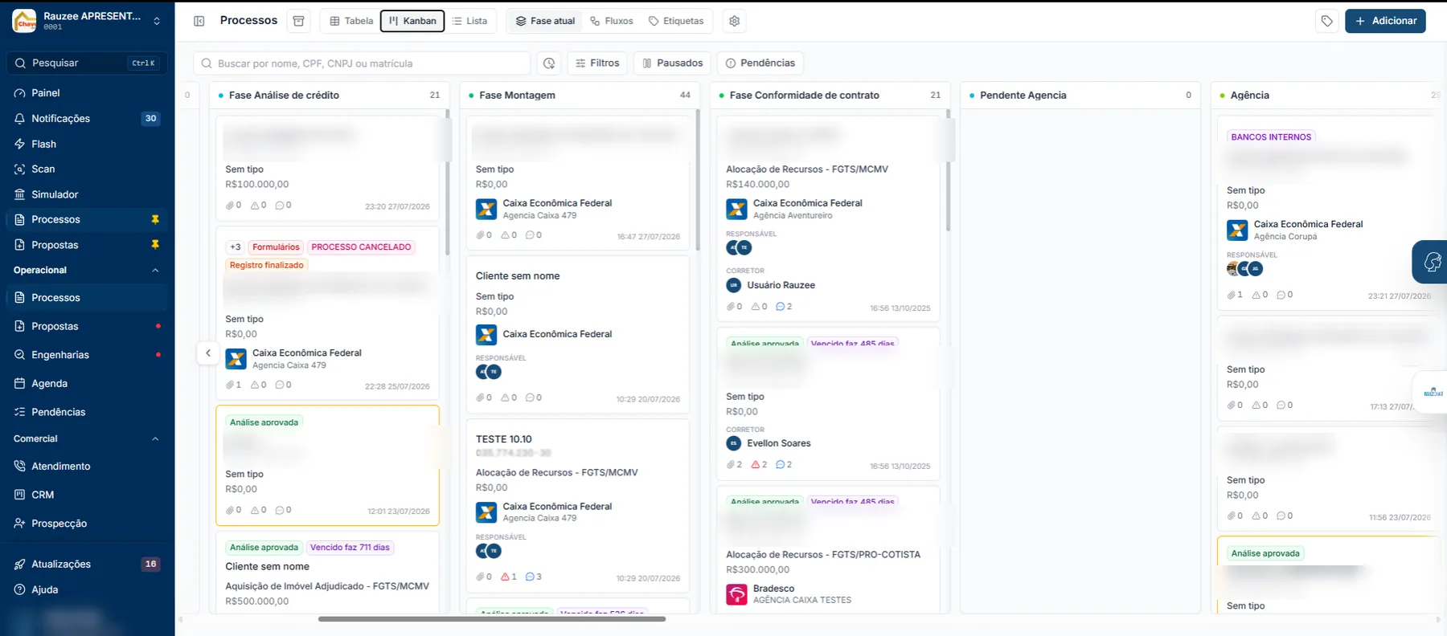The width and height of the screenshot is (1447, 636).
Task: Toggle the sidebar panel icon beside Processos title
Action: tap(199, 21)
